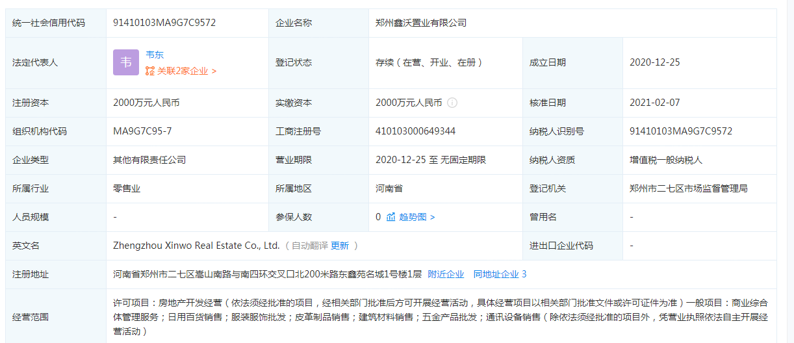
Task: Click business term 2020-12-25 至 无固定期限
Action: [x=431, y=160]
